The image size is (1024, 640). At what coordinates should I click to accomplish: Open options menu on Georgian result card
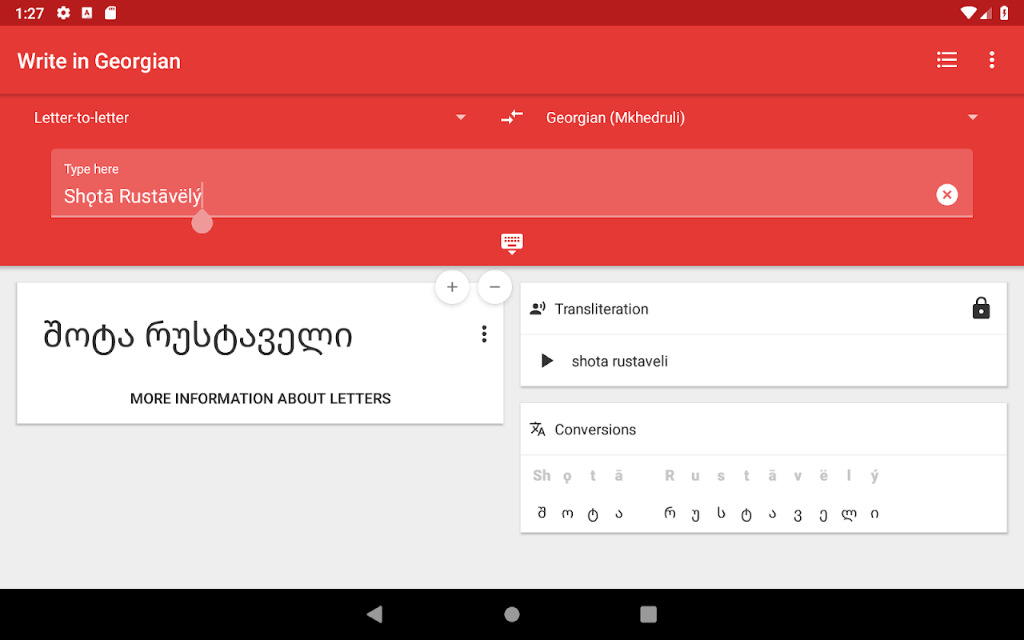coord(484,334)
